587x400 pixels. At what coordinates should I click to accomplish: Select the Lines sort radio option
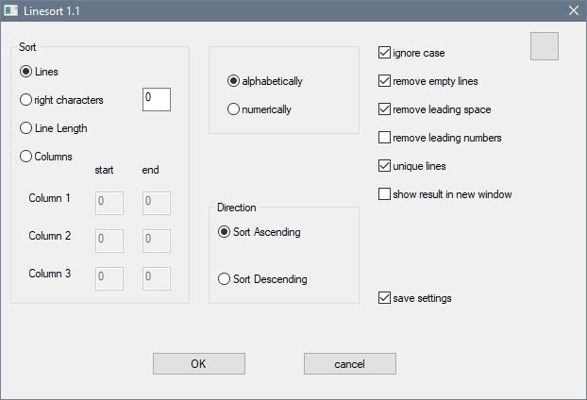coord(39,72)
